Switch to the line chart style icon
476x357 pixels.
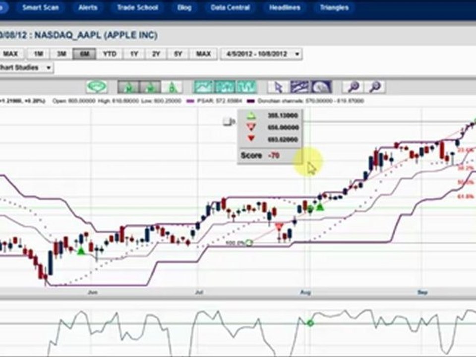point(204,87)
